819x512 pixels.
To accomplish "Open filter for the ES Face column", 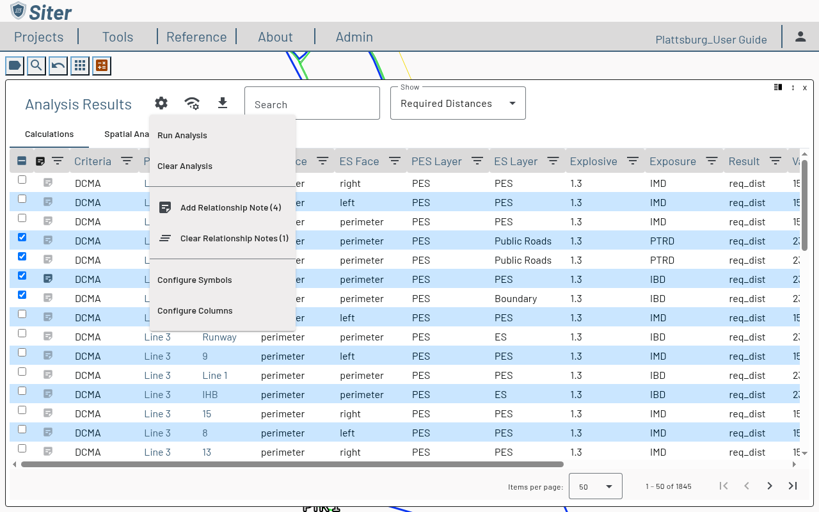I will coord(395,161).
